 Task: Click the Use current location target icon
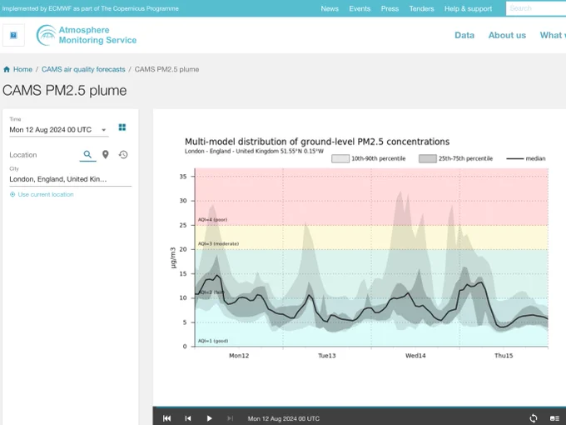coord(12,194)
